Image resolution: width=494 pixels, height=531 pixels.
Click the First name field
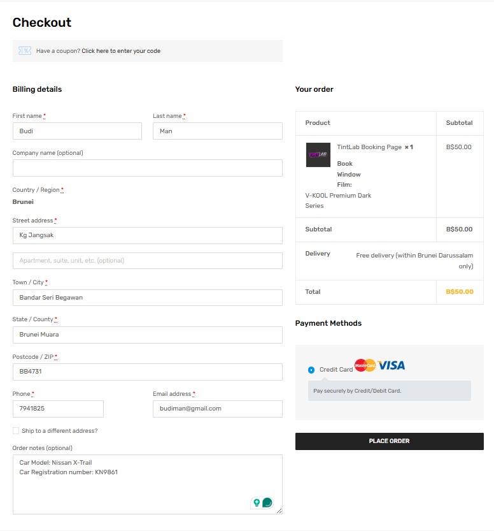click(77, 131)
